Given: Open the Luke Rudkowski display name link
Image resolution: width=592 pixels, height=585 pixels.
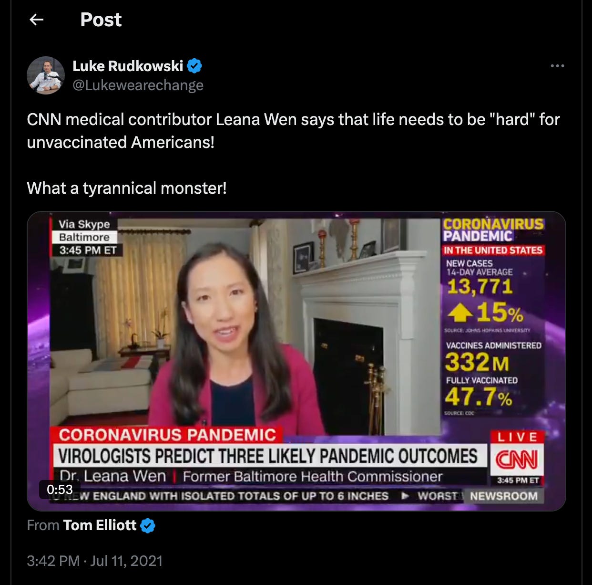Looking at the screenshot, I should [x=128, y=66].
